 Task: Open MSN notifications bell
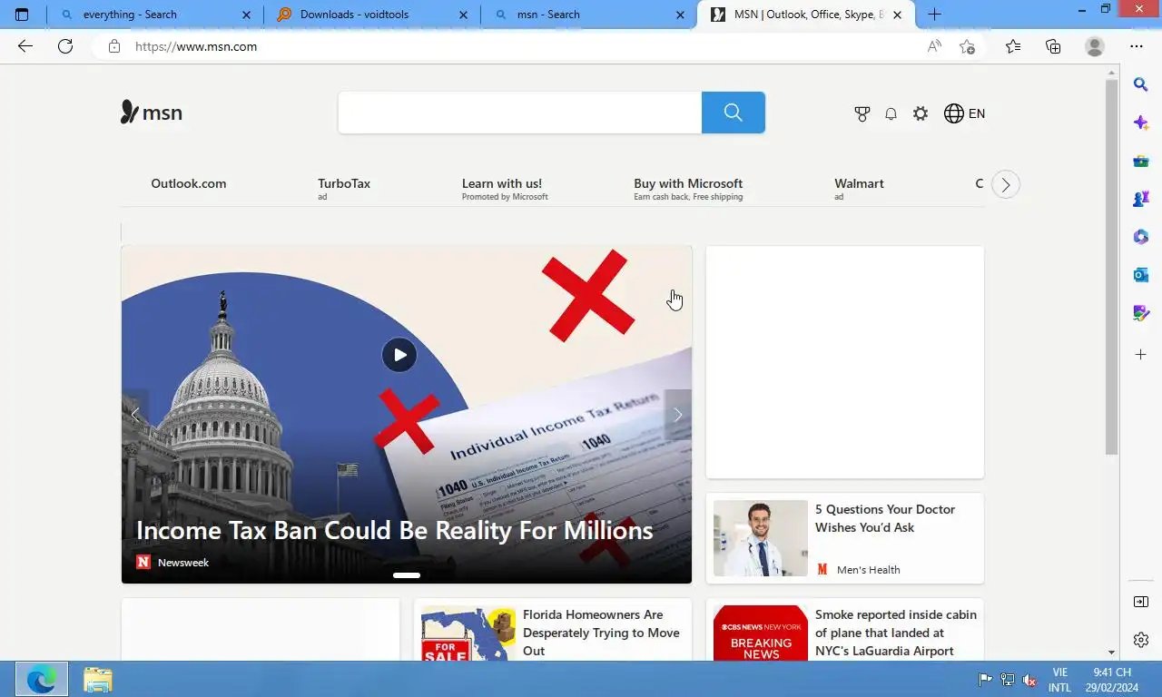[x=891, y=113]
